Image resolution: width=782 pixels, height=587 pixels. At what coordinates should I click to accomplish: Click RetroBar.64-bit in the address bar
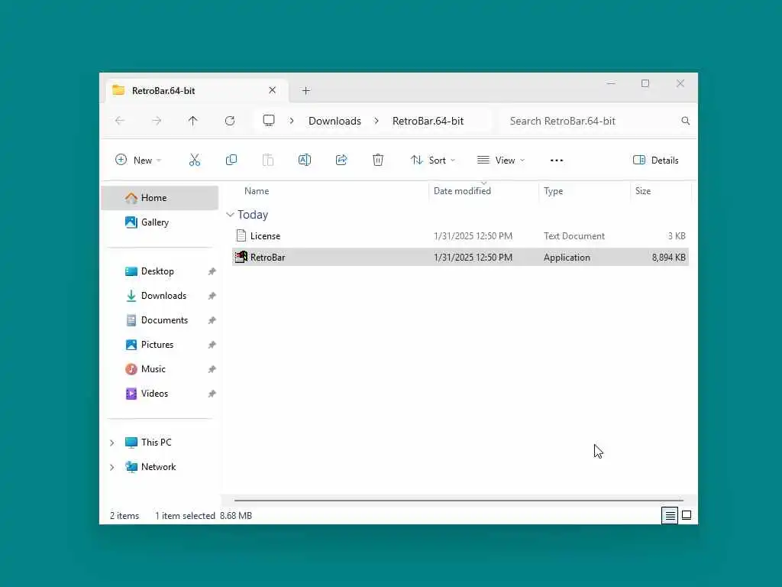[x=428, y=121]
